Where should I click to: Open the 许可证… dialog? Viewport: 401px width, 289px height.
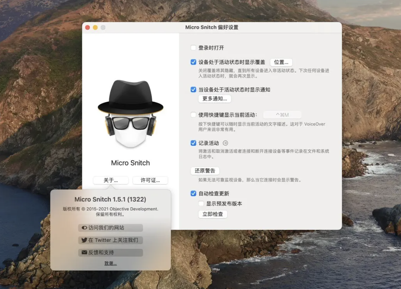click(x=150, y=180)
